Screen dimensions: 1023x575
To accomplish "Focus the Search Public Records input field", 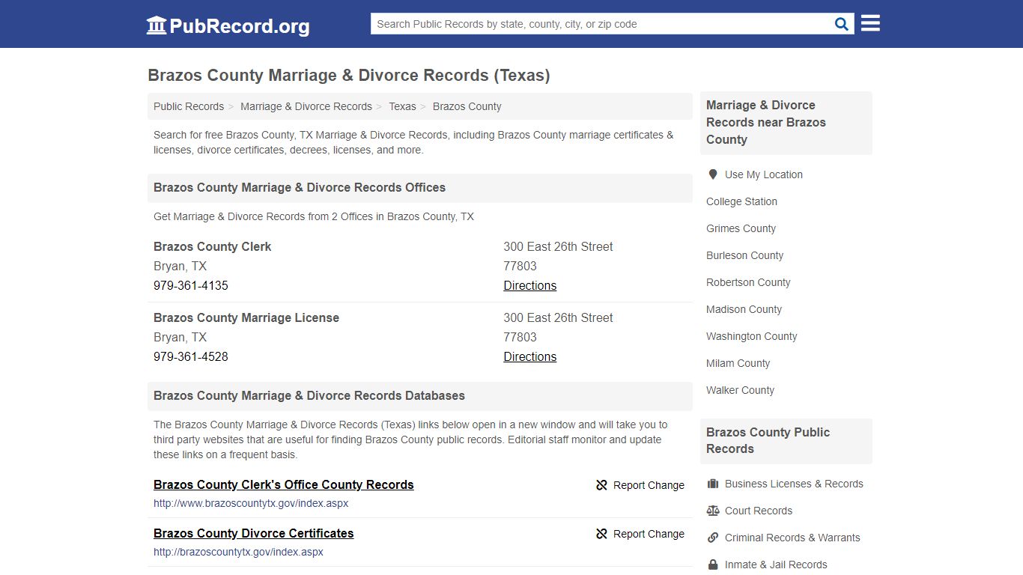I will (601, 24).
